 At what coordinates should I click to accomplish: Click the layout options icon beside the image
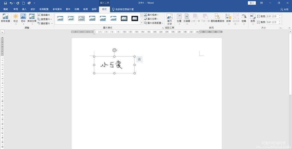coord(139,59)
